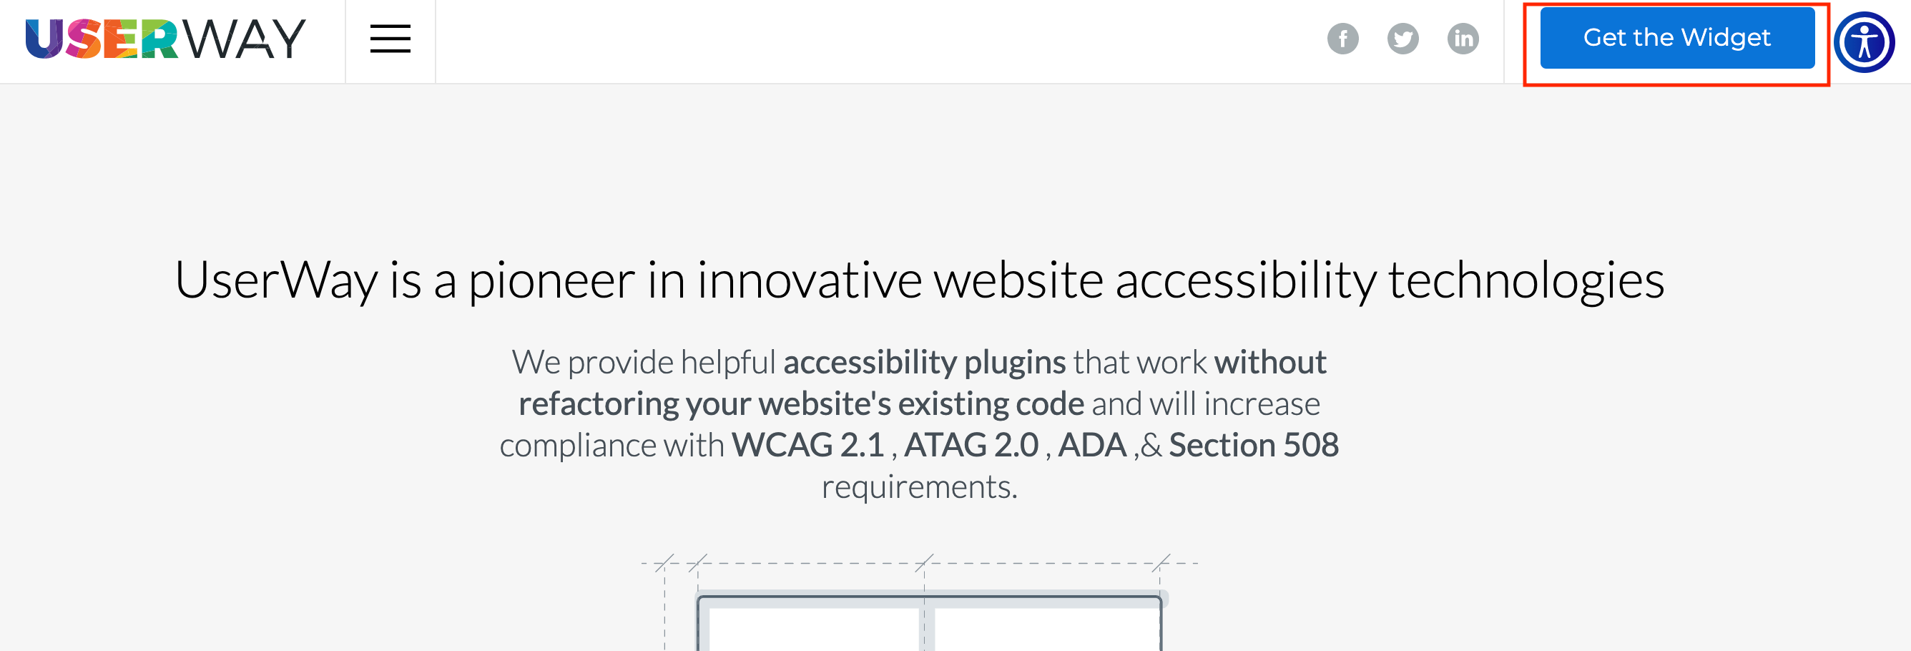The width and height of the screenshot is (1911, 651).
Task: Click the pioneer accessibility technologies headline
Action: click(x=919, y=280)
